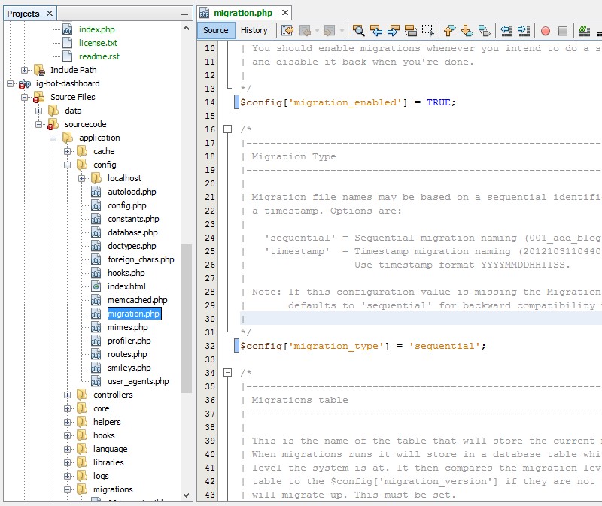
Task: Jump to previous search occurrence
Action: click(376, 31)
